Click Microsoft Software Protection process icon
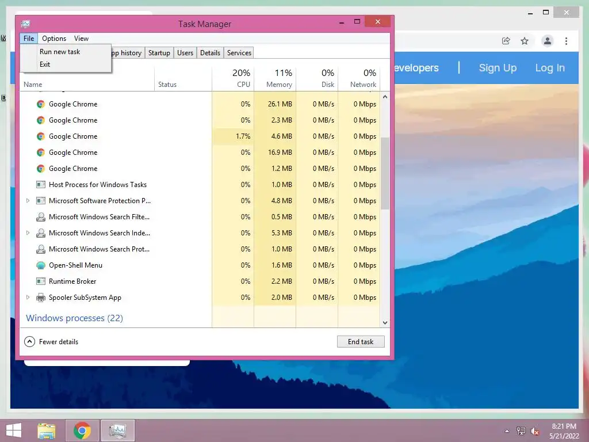Screen dimensions: 589x442 (x=41, y=201)
